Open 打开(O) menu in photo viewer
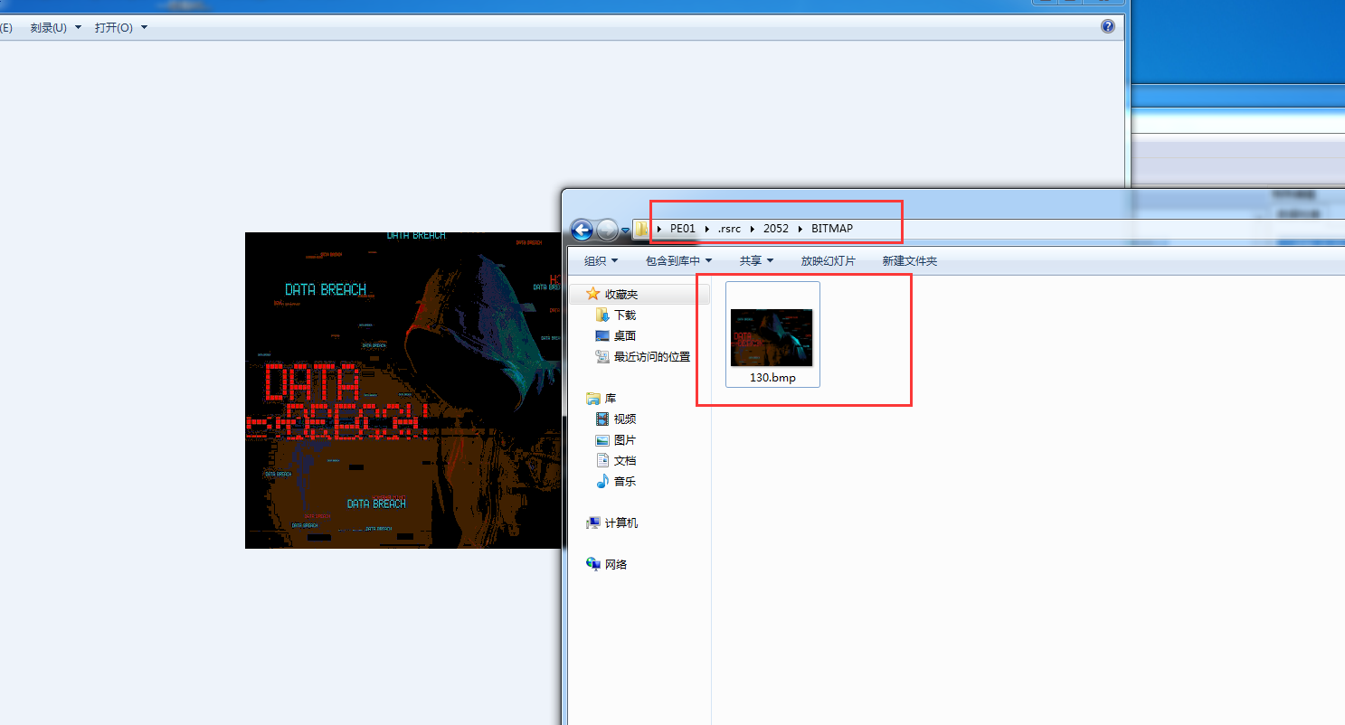The width and height of the screenshot is (1345, 725). (121, 27)
